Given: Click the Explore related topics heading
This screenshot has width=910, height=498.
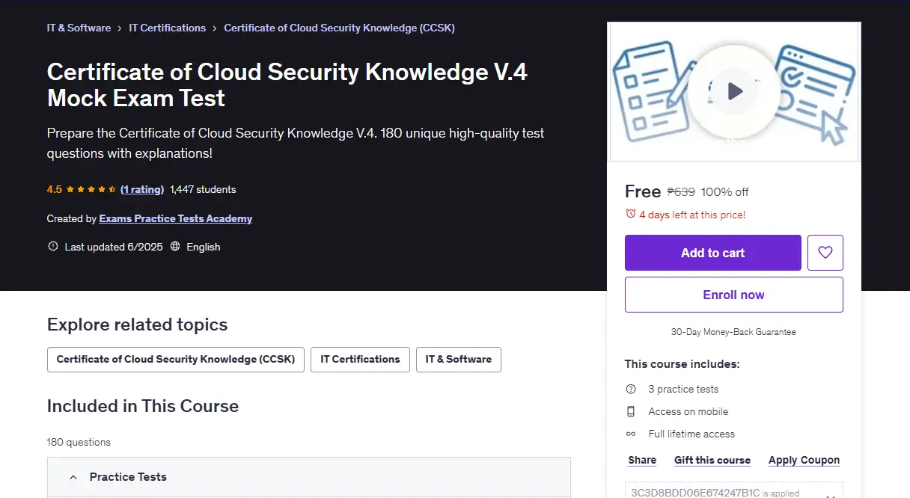Looking at the screenshot, I should pos(137,325).
